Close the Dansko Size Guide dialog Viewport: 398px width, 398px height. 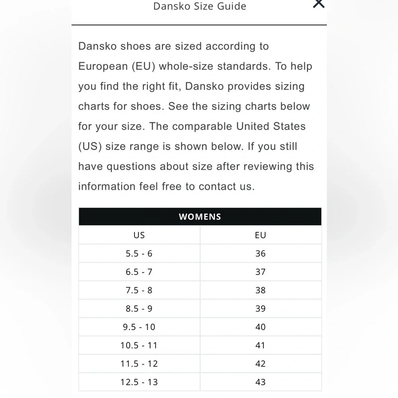[318, 4]
